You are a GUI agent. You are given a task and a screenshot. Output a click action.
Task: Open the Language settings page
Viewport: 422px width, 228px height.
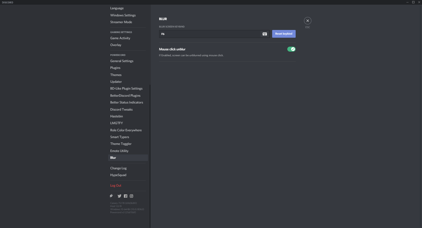click(128, 8)
